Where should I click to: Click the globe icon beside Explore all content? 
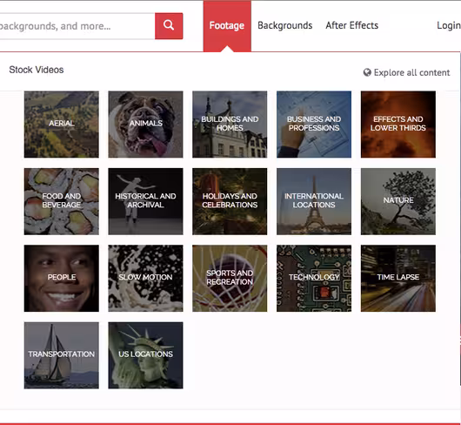[367, 72]
